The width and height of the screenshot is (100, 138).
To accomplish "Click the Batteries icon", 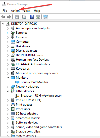I will [x=13, y=33].
